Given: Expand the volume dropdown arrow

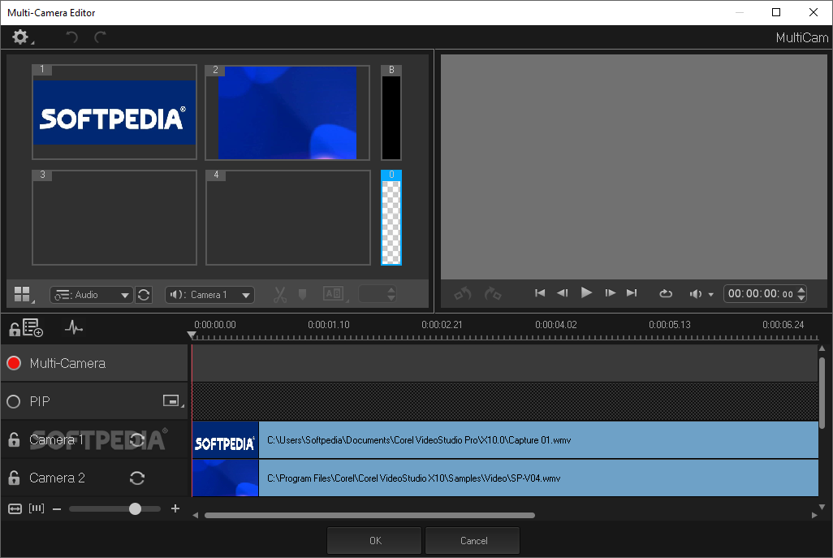Looking at the screenshot, I should point(711,295).
